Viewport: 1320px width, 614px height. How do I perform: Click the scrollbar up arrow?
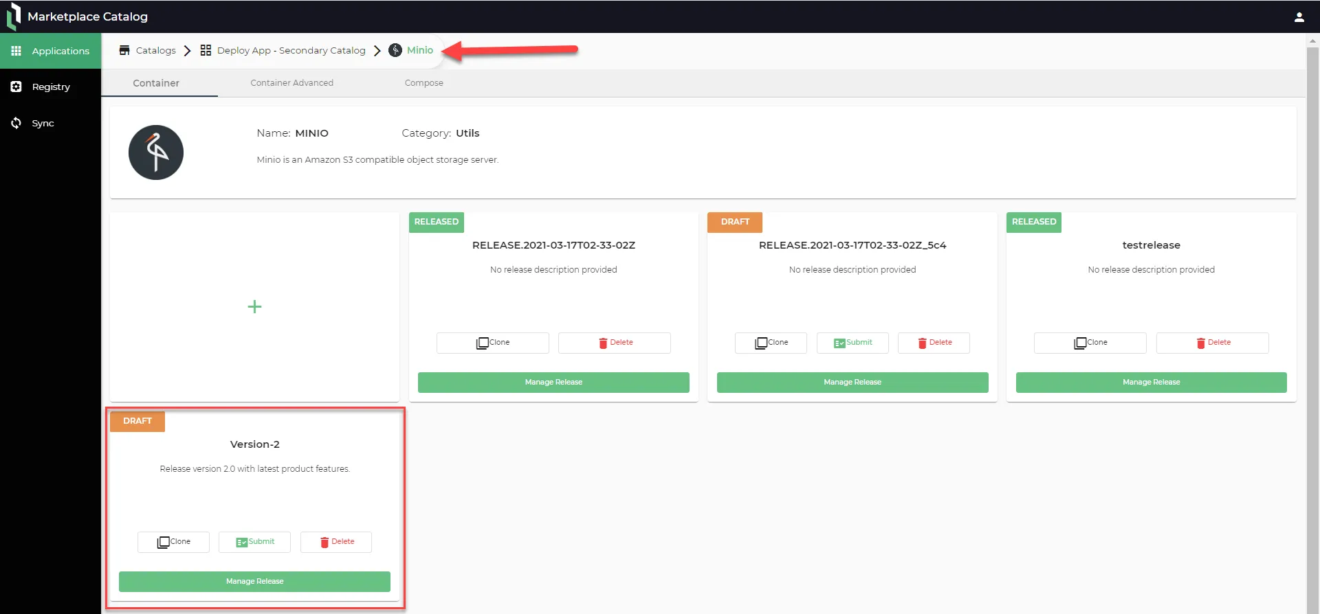(x=1312, y=41)
